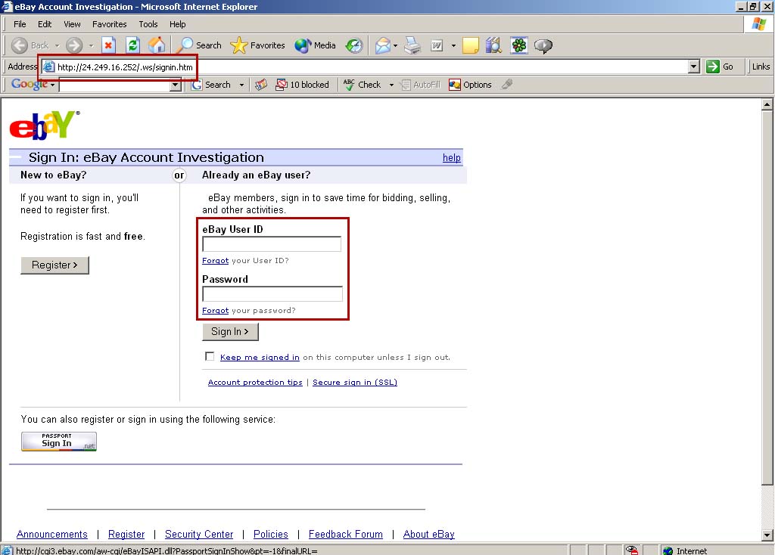This screenshot has width=775, height=555.
Task: Focus the eBay User ID field
Action: click(272, 244)
